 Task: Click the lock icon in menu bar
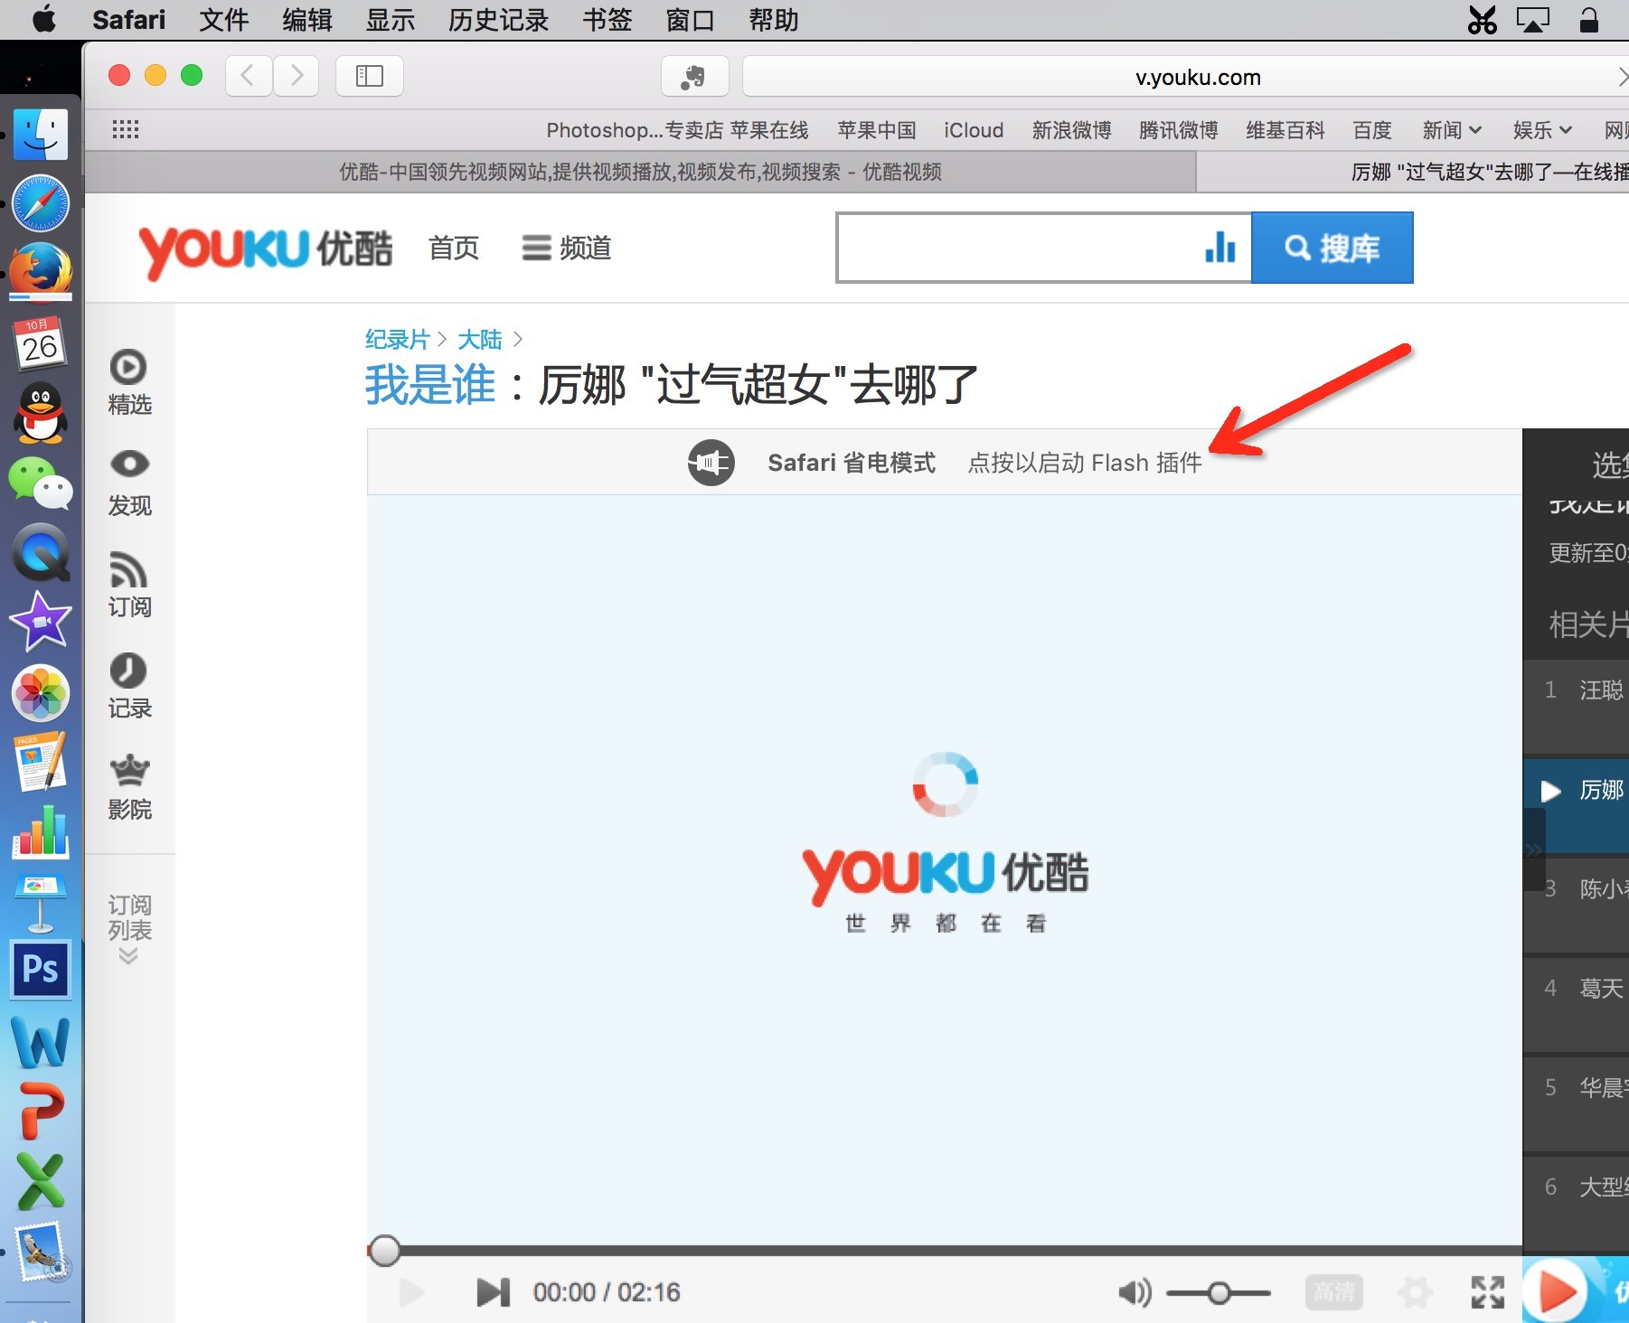1588,20
